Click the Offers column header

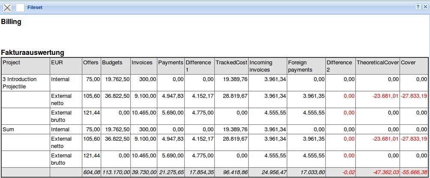91,63
